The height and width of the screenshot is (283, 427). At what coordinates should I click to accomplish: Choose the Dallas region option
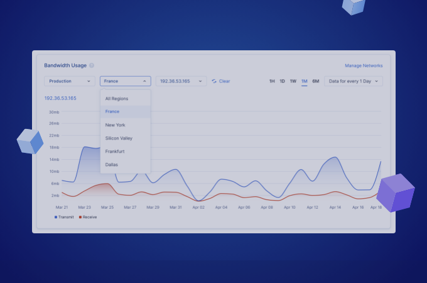click(112, 165)
